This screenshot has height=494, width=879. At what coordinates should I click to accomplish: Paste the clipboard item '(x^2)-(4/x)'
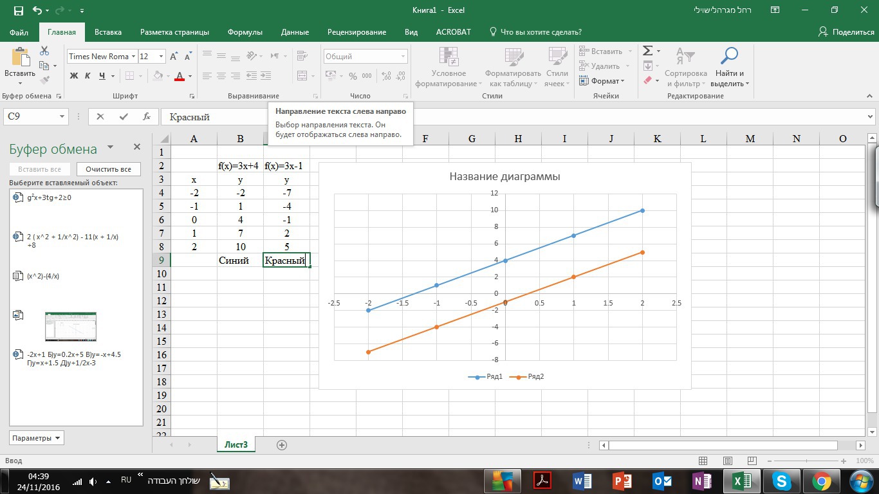pyautogui.click(x=76, y=277)
